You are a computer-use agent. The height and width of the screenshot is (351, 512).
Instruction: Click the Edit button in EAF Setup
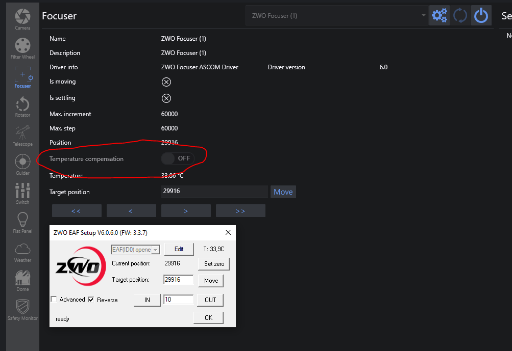[x=179, y=249]
